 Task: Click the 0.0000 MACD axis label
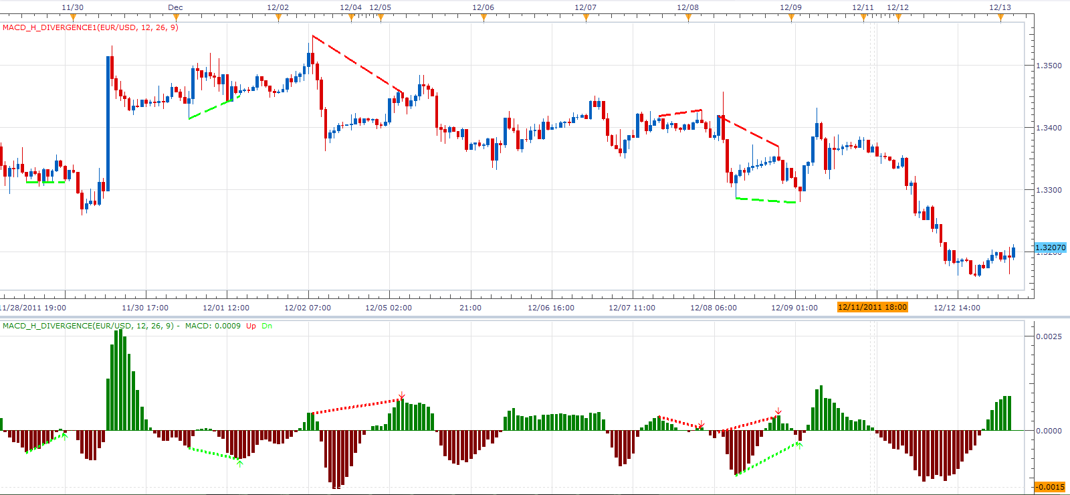(1049, 431)
